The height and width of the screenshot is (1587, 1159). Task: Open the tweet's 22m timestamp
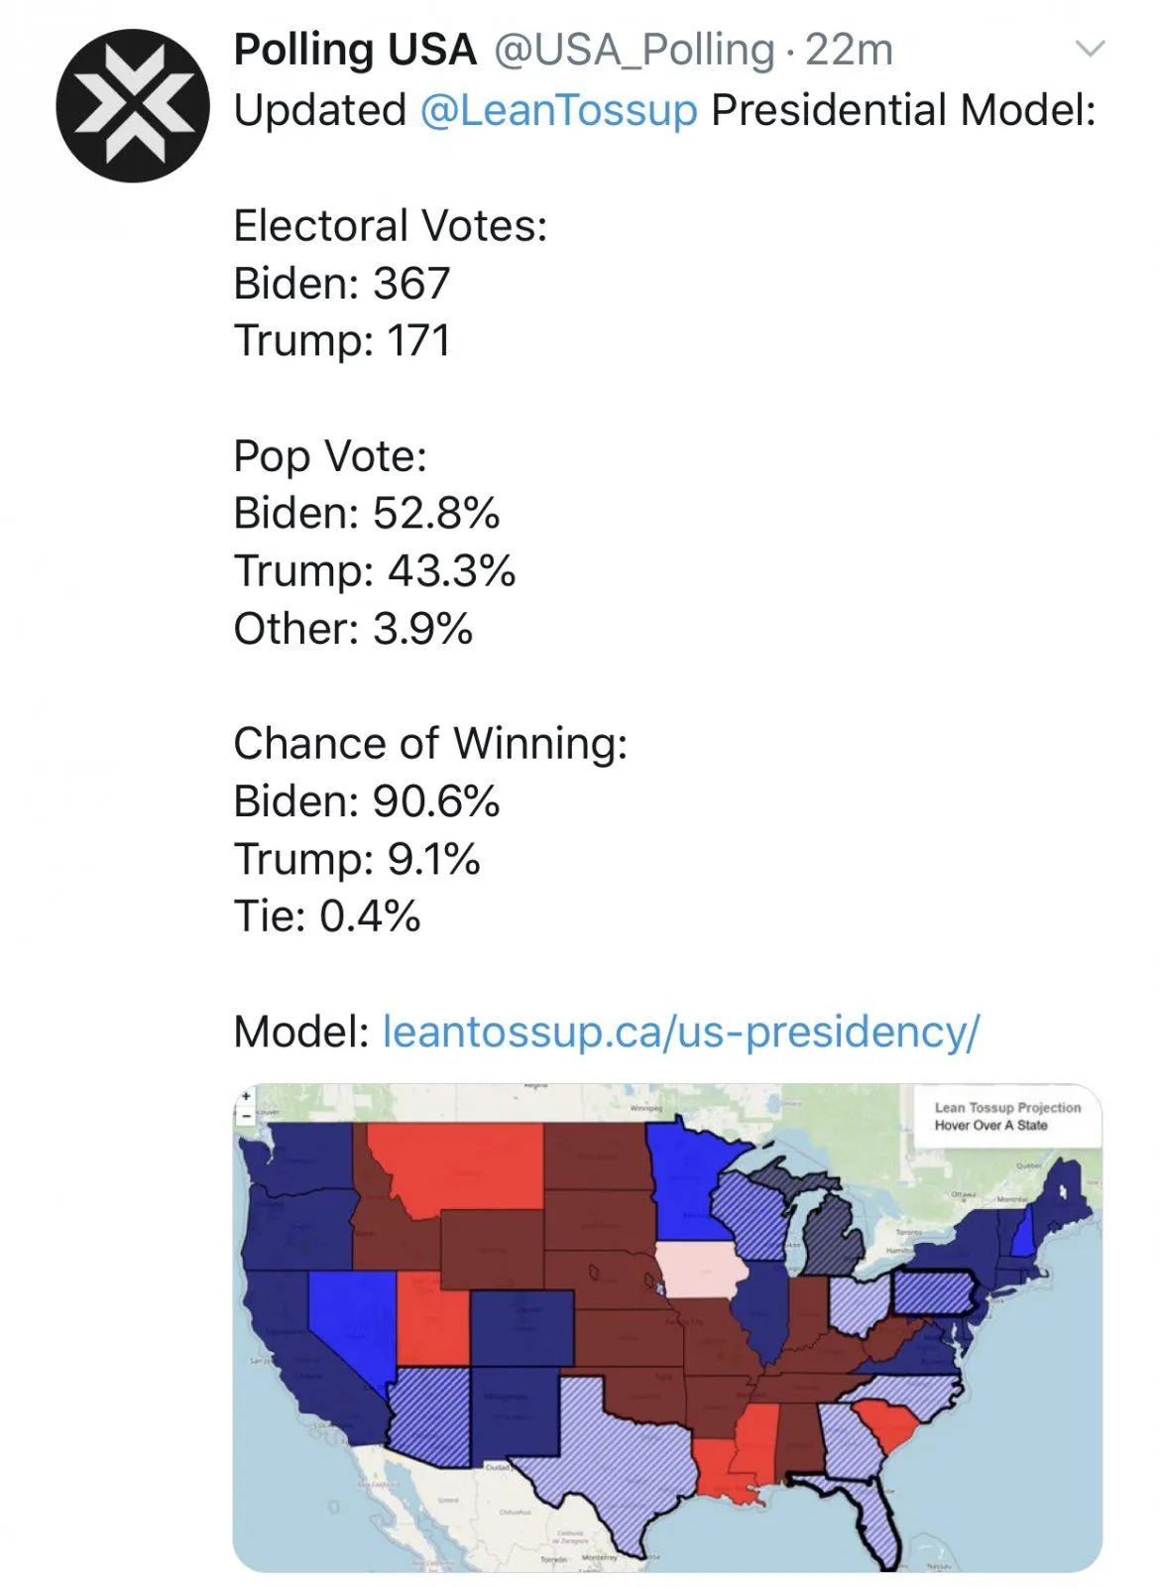pos(849,50)
